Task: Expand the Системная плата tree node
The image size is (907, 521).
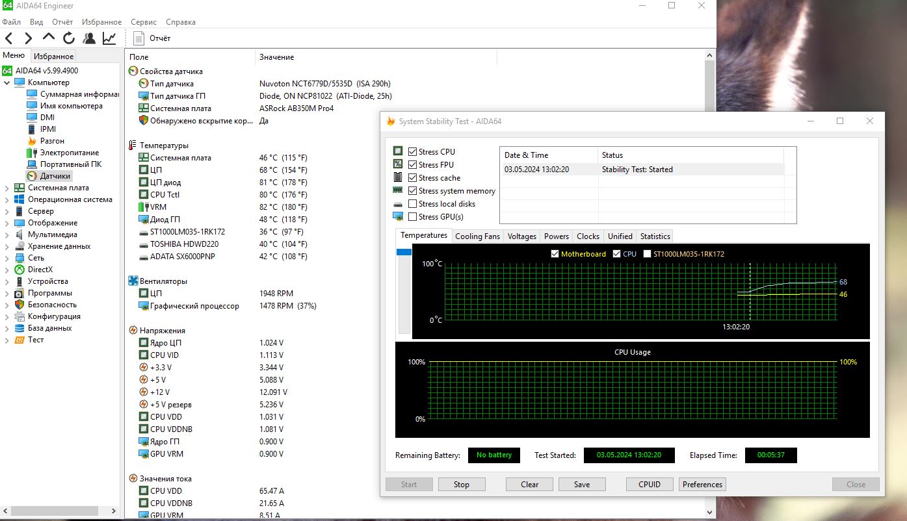Action: tap(7, 188)
